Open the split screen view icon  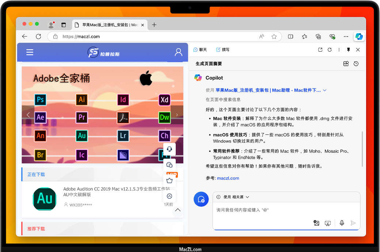tap(290, 37)
